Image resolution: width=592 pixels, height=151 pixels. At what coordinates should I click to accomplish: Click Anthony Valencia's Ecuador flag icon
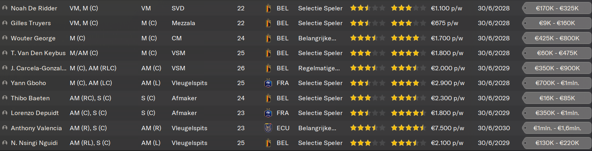[x=268, y=128]
